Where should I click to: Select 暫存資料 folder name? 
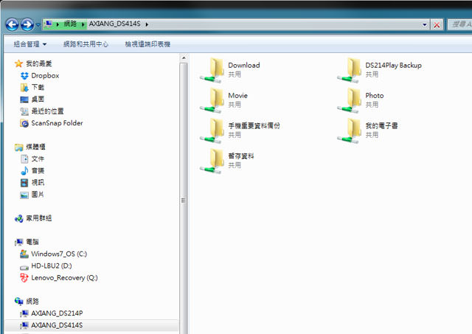241,156
